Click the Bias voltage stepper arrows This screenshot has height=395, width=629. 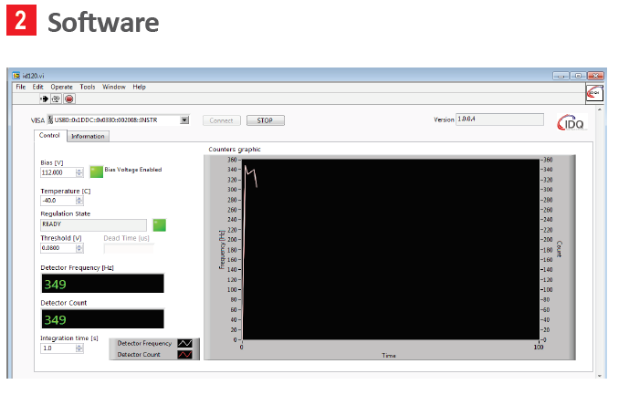[x=79, y=172]
